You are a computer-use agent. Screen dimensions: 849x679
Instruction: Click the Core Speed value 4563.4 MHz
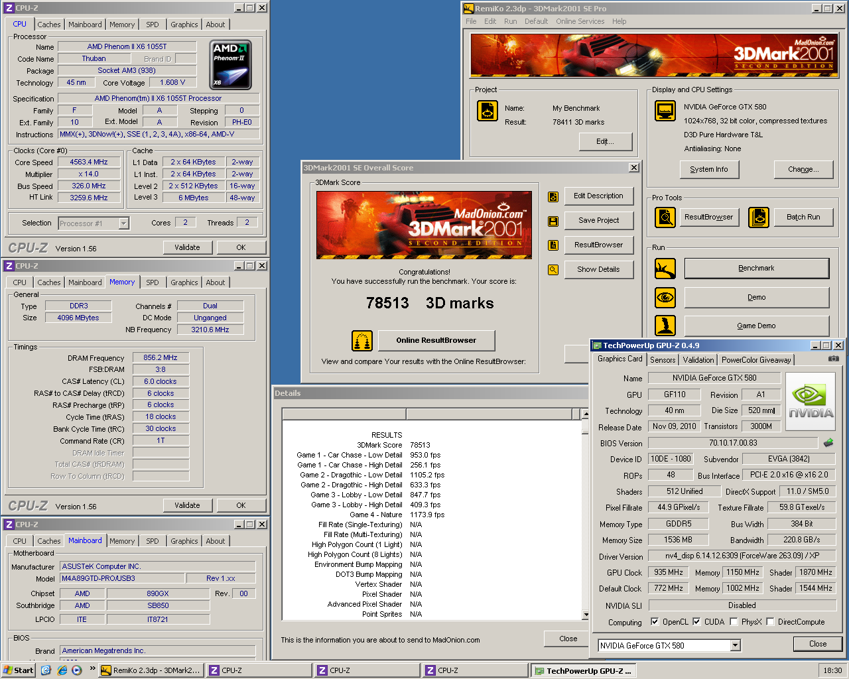(x=89, y=162)
